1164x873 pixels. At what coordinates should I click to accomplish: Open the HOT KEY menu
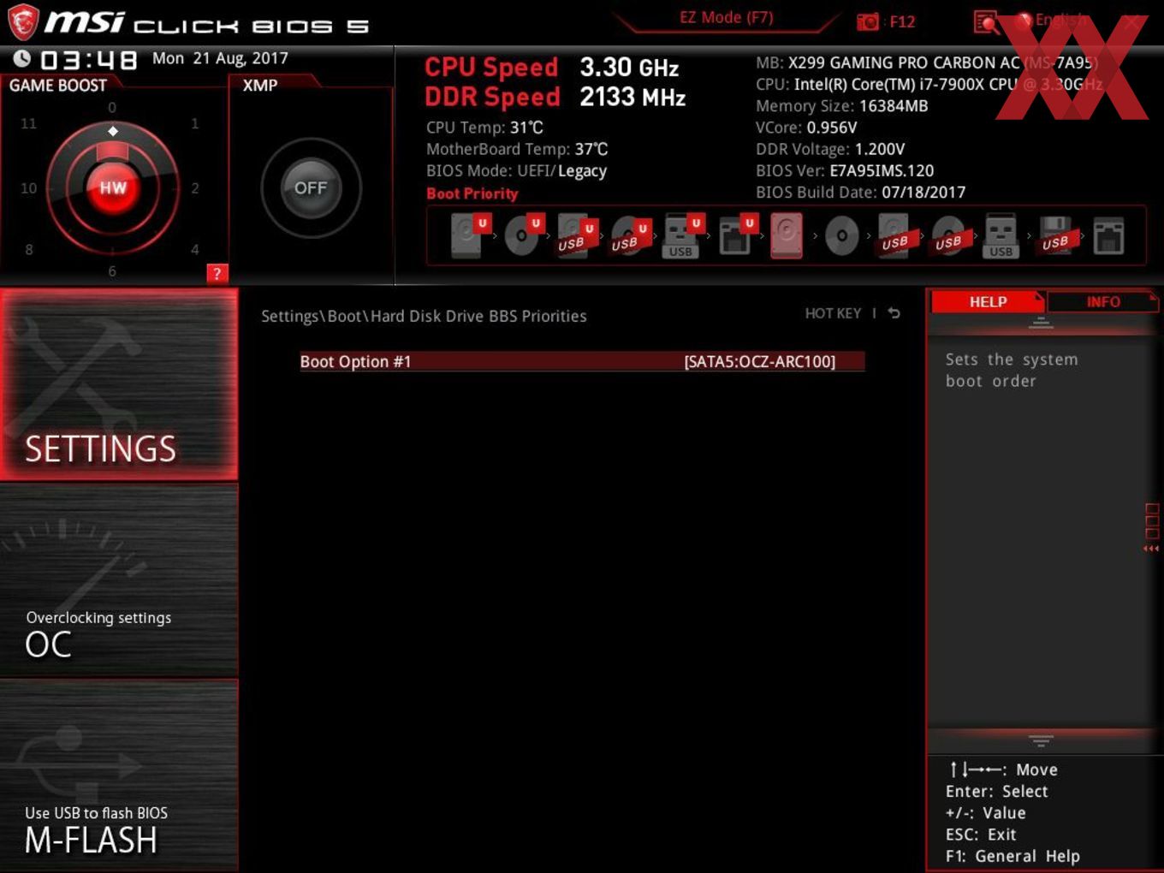point(833,313)
